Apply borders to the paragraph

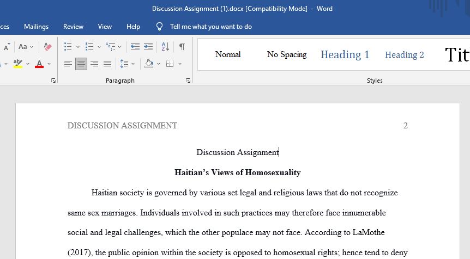[x=170, y=64]
